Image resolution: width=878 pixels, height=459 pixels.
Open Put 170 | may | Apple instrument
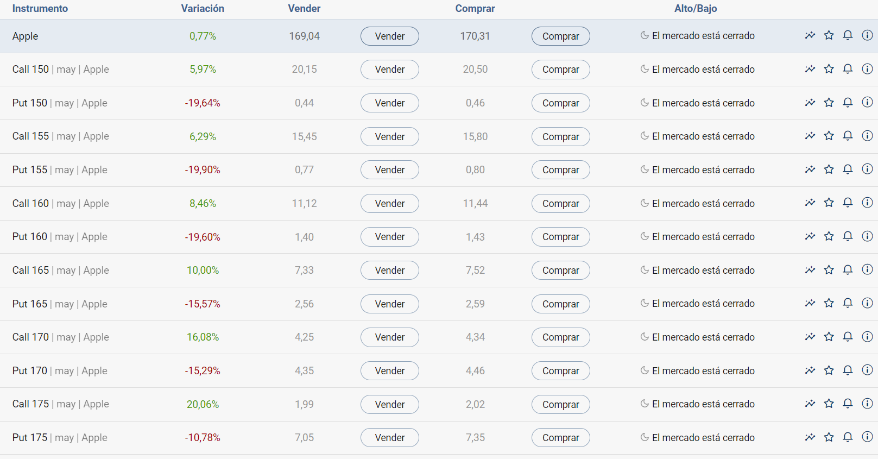(60, 371)
